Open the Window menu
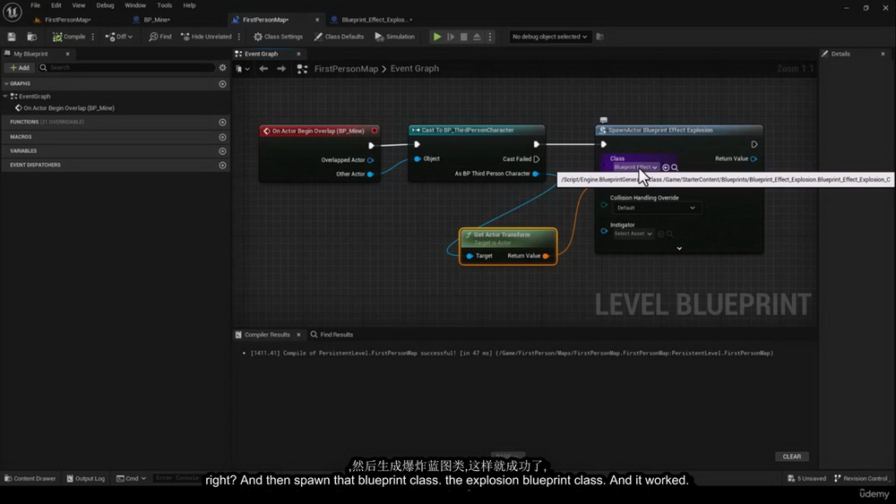Screen dimensions: 896x504 tap(135, 5)
